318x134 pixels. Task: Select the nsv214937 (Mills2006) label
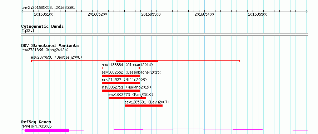[124, 80]
